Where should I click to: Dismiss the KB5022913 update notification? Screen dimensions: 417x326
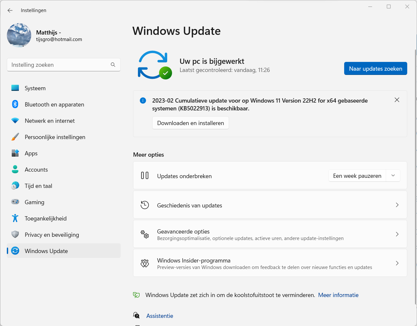tap(397, 100)
